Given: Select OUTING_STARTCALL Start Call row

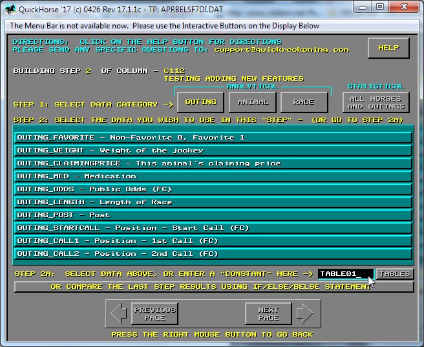Looking at the screenshot, I should coord(213,228).
